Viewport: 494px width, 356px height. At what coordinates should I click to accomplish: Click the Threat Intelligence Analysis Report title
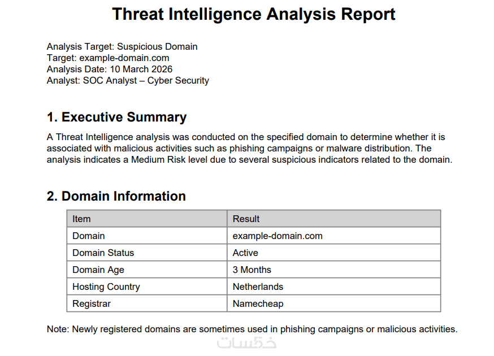click(x=254, y=14)
